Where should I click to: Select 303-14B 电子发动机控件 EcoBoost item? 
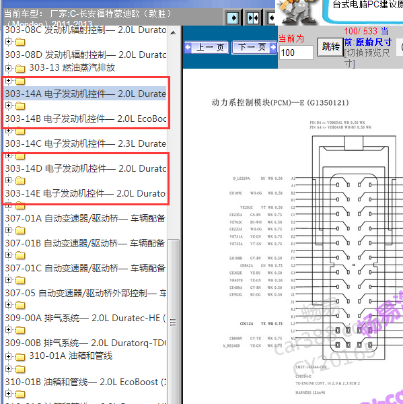point(85,119)
